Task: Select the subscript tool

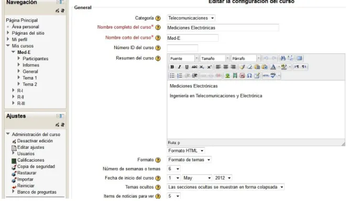Action: [x=202, y=67]
